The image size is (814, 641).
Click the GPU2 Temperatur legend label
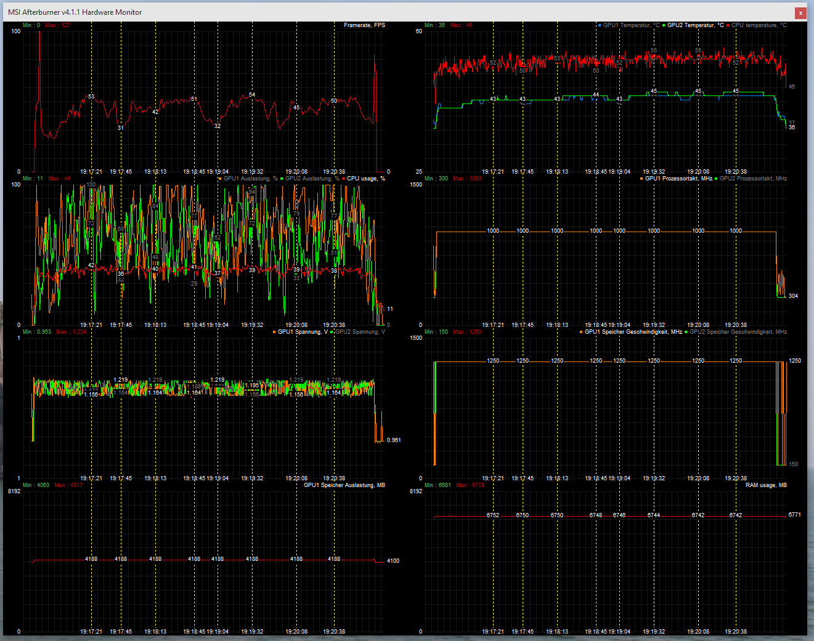[696, 25]
